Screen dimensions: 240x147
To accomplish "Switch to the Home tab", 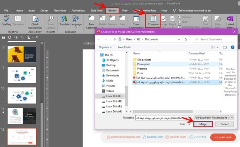I will point(19,11).
